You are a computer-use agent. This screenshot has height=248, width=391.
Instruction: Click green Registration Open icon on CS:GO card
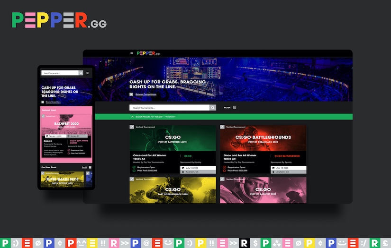coord(134,167)
